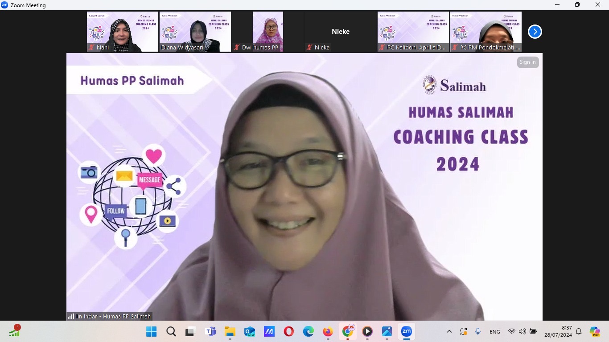609x342 pixels.
Task: Open Task View on the taskbar
Action: pyautogui.click(x=191, y=332)
